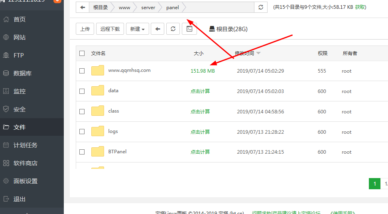Click the 2019/07/14 05:02:03 timestamp
The width and height of the screenshot is (388, 214).
click(x=260, y=91)
